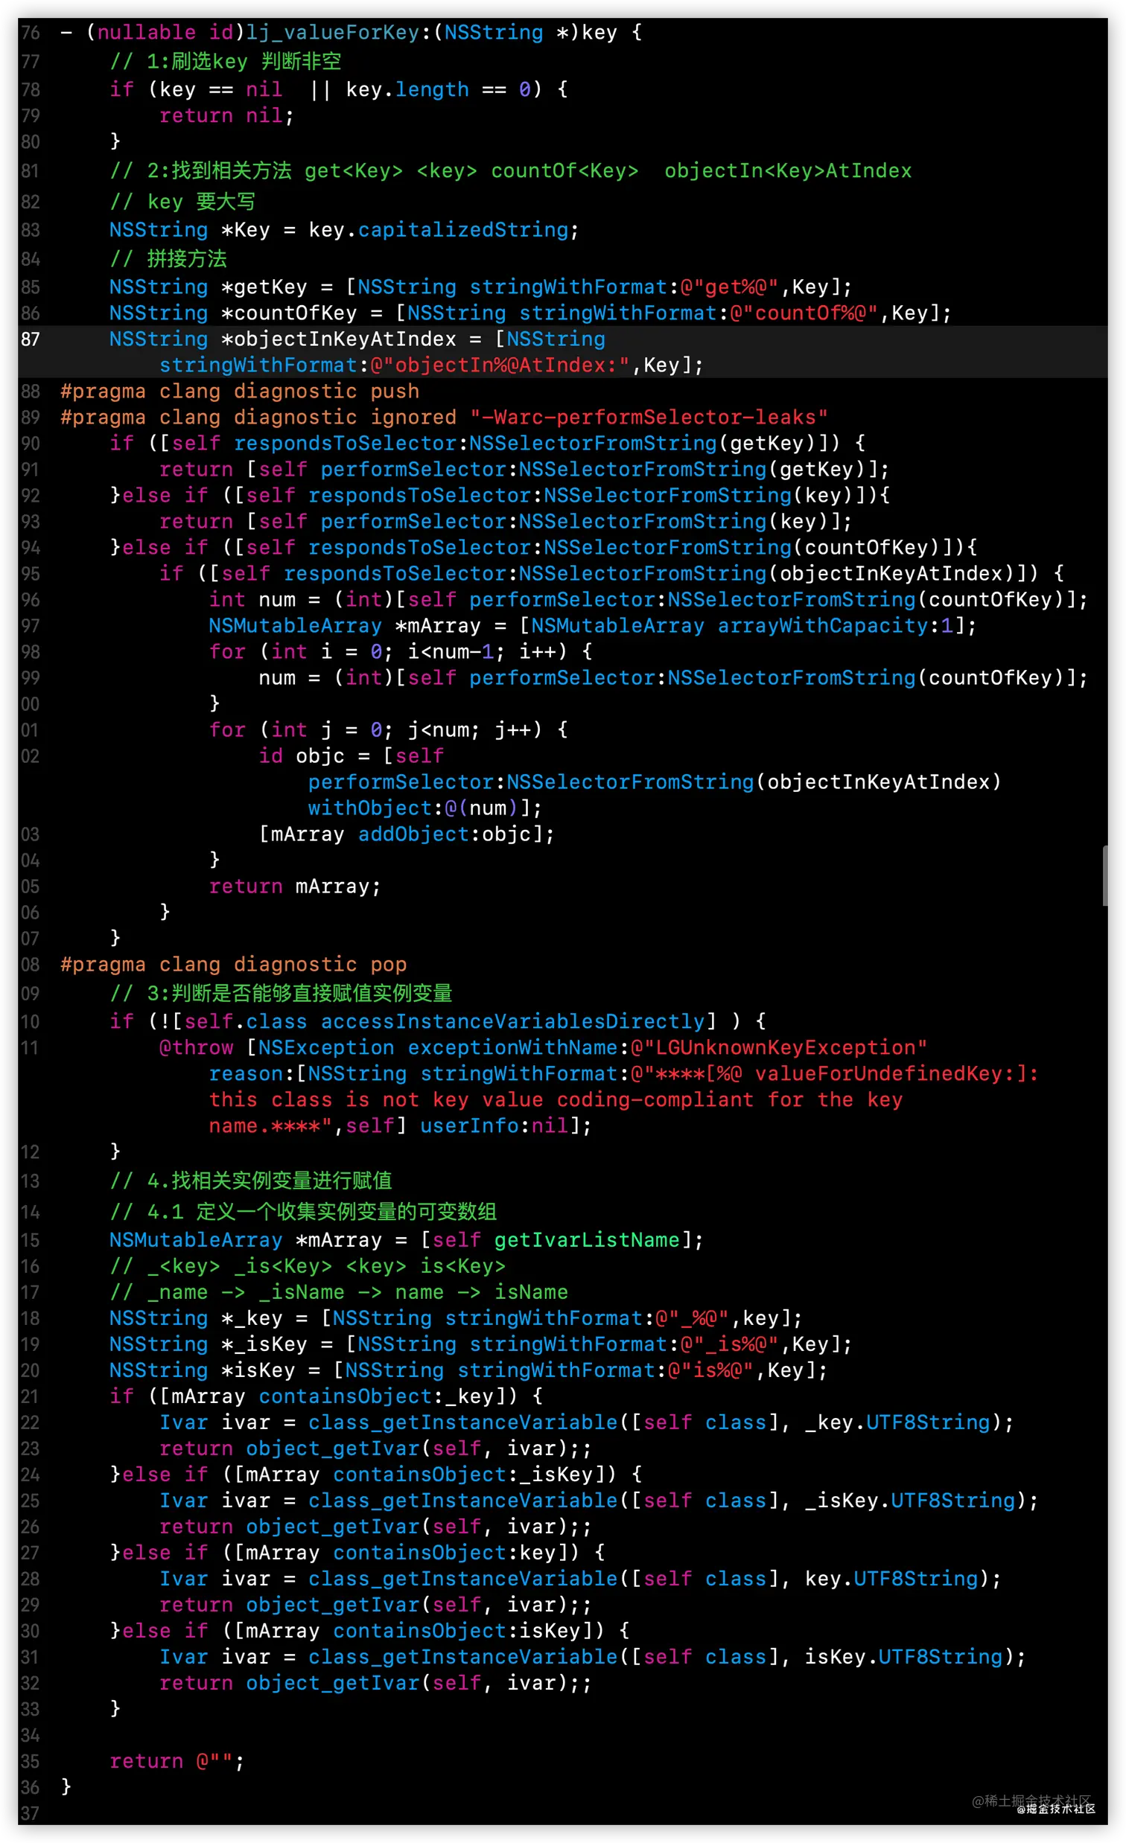The width and height of the screenshot is (1126, 1843).
Task: Click 'userInfo:nil' on line 111
Action: [494, 1125]
